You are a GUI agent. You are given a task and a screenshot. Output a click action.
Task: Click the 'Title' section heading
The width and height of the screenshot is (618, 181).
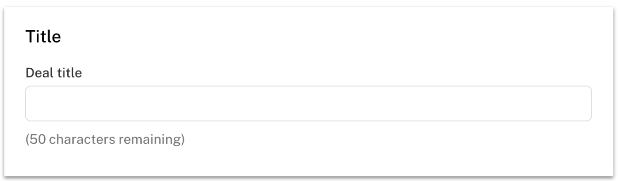point(43,37)
